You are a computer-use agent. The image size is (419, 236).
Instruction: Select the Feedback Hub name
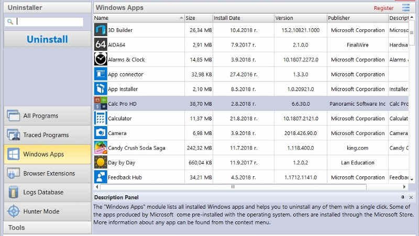click(125, 177)
